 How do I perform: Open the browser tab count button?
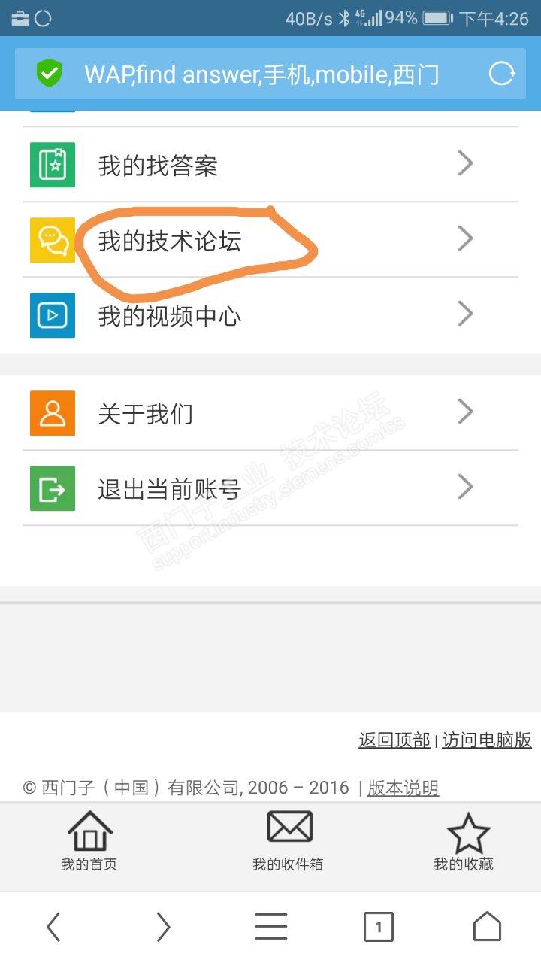(379, 927)
